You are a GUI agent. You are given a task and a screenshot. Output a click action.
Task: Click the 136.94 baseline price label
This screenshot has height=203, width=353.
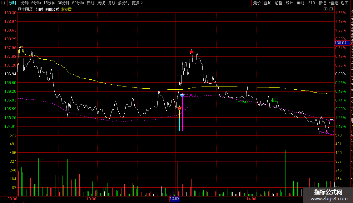pos(10,74)
